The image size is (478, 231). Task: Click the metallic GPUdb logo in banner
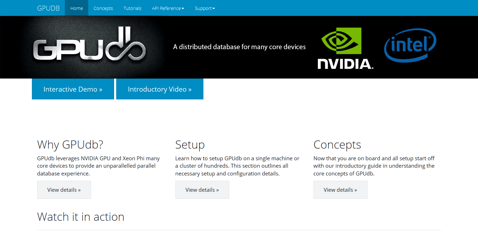click(x=89, y=47)
